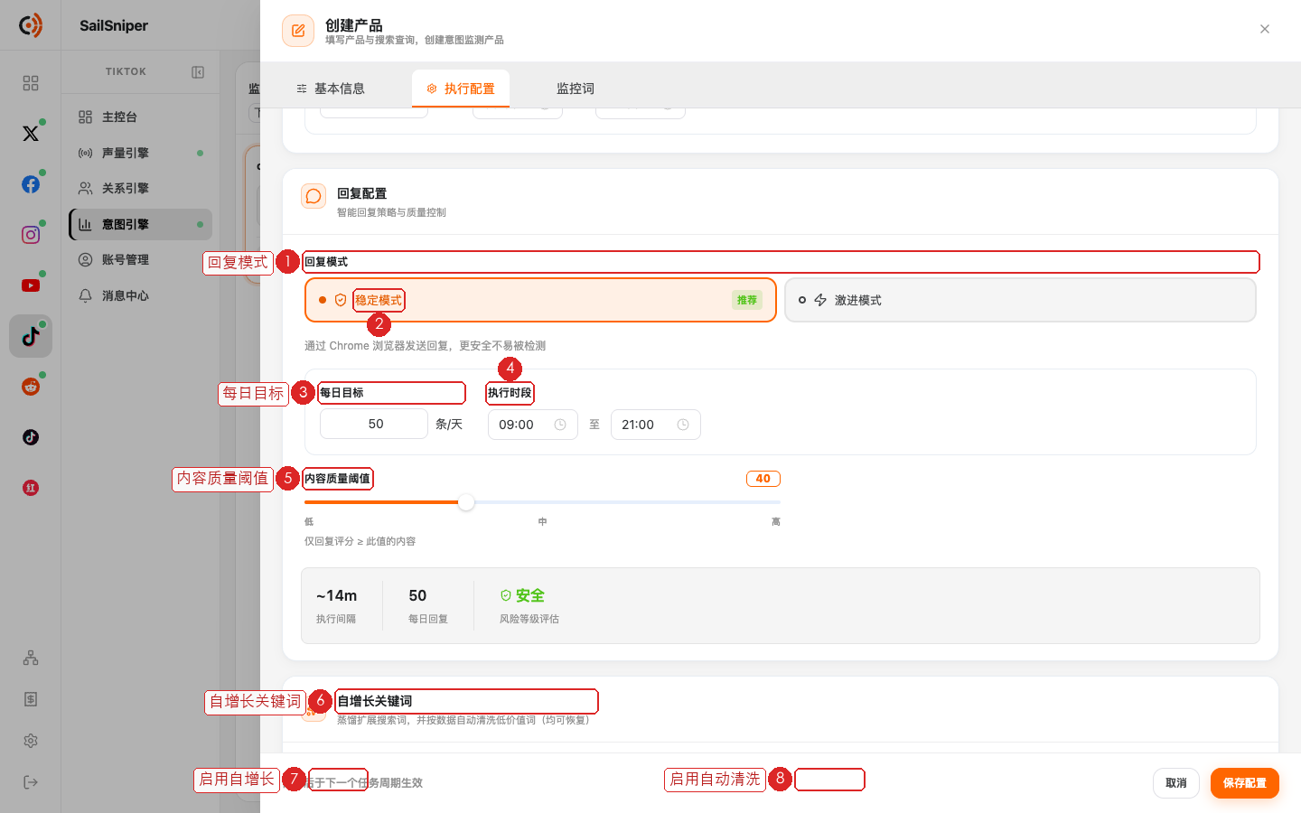Click the clock icon in 21:00 field
Screen dimensions: 1301x813
coord(683,425)
